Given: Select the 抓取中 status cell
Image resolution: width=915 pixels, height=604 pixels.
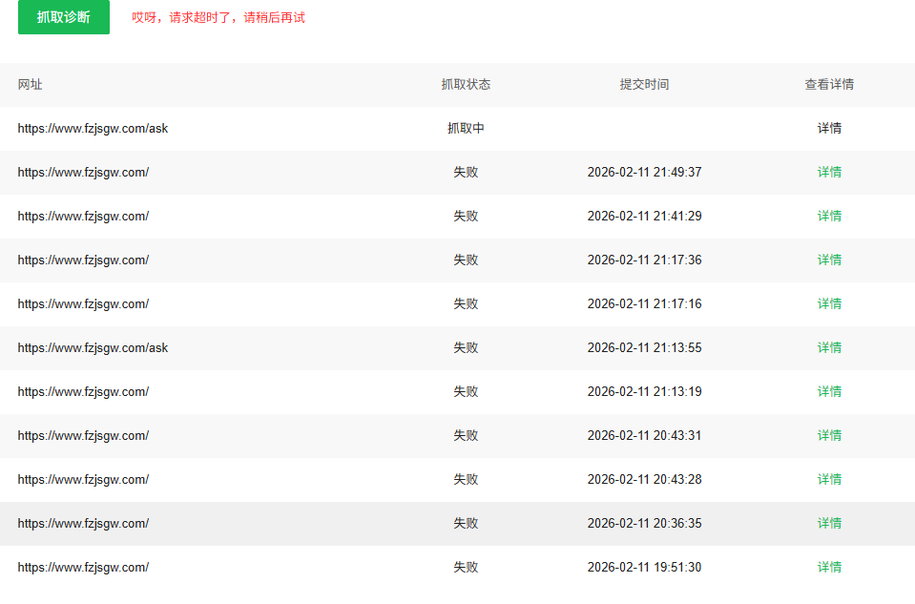Looking at the screenshot, I should 466,129.
